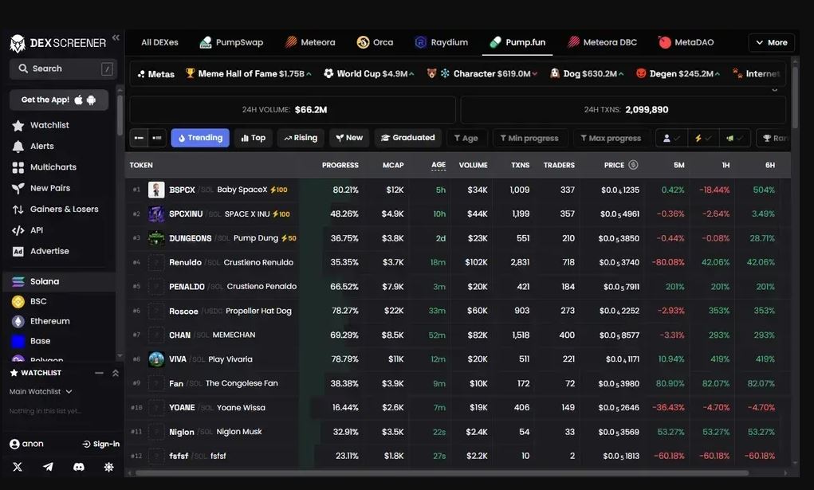Viewport: 814px width, 490px height.
Task: Open the More DEXes dropdown
Action: click(772, 42)
